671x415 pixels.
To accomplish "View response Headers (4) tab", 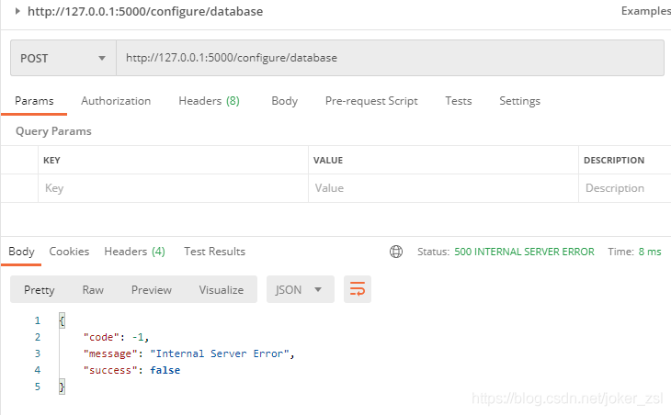I will pyautogui.click(x=134, y=252).
